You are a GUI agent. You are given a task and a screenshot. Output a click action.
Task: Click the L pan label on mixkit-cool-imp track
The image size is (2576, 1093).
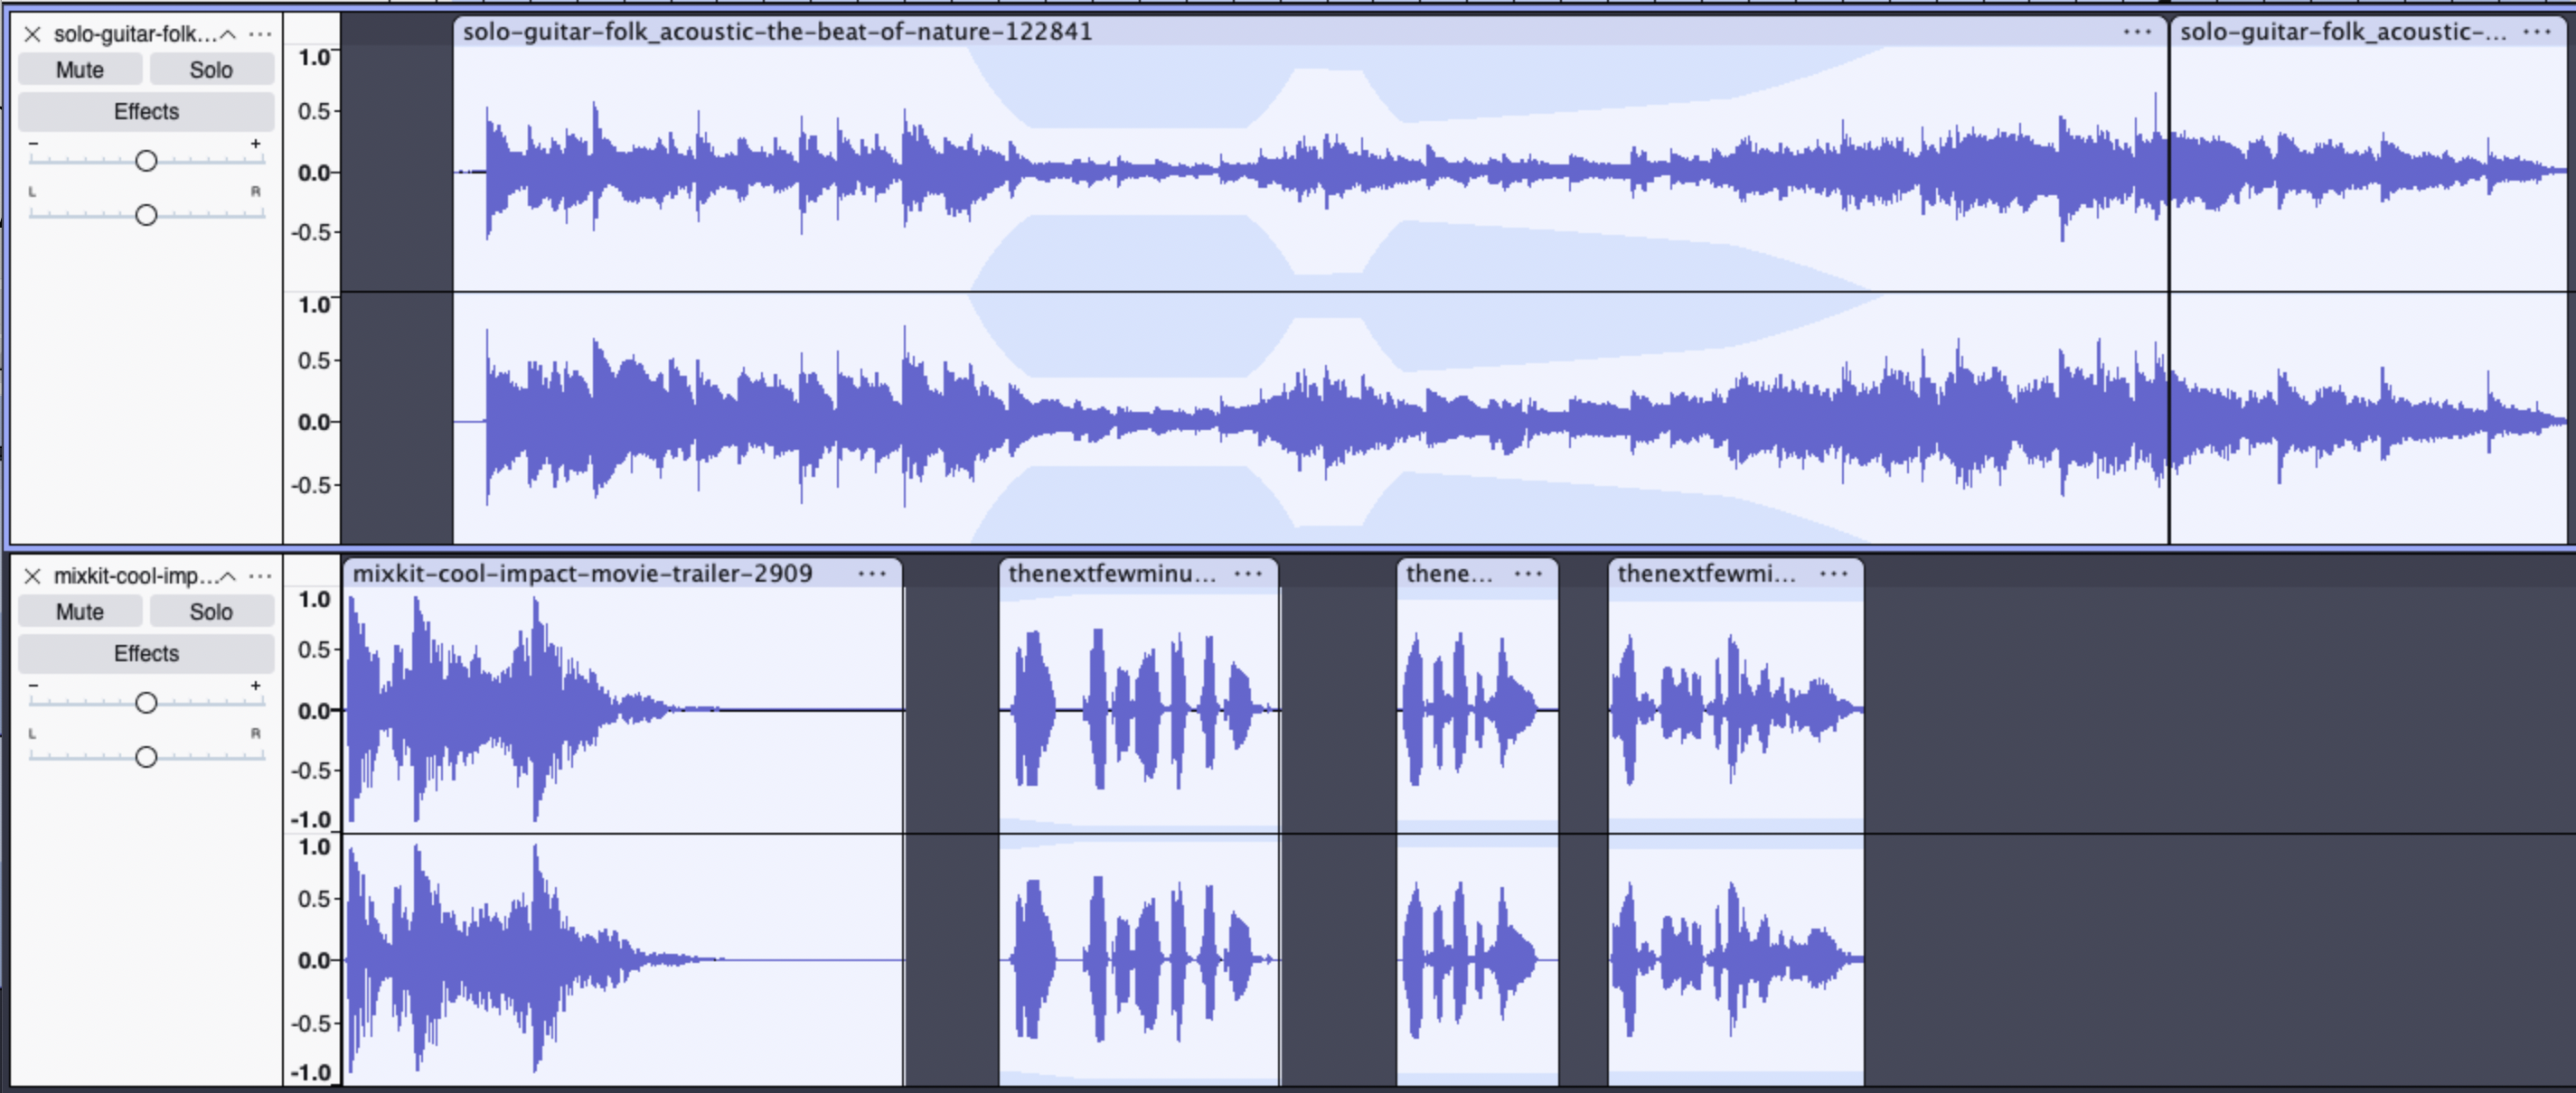pyautogui.click(x=33, y=733)
